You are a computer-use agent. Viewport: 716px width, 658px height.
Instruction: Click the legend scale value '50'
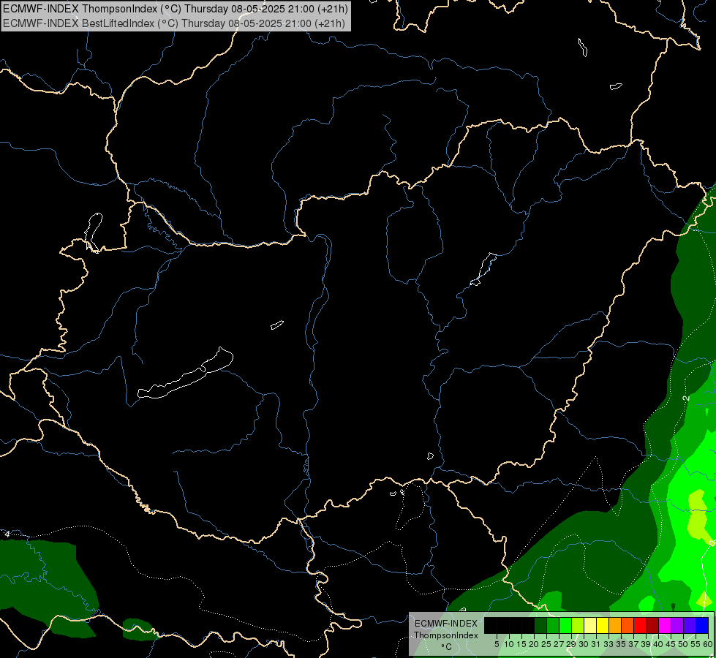coord(683,644)
